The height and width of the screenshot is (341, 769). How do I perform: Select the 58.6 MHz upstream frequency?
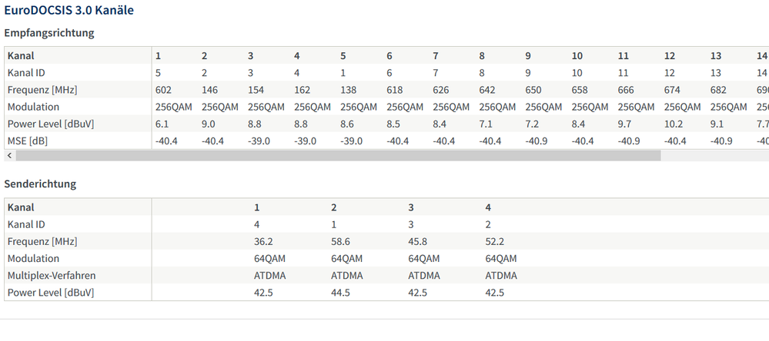(x=341, y=241)
